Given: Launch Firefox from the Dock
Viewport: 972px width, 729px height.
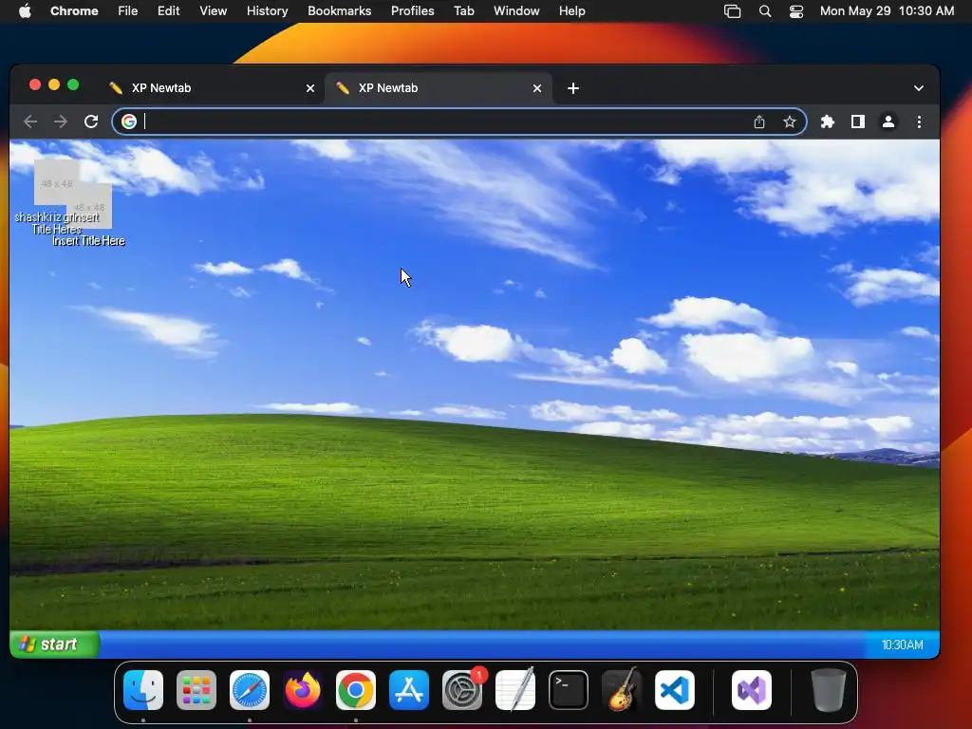Looking at the screenshot, I should [303, 690].
